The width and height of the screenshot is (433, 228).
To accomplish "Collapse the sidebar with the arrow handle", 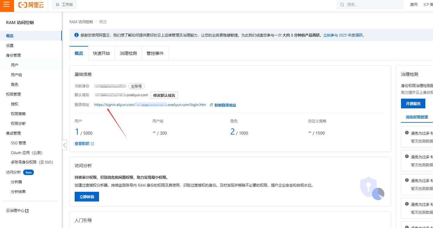I will pos(64,145).
